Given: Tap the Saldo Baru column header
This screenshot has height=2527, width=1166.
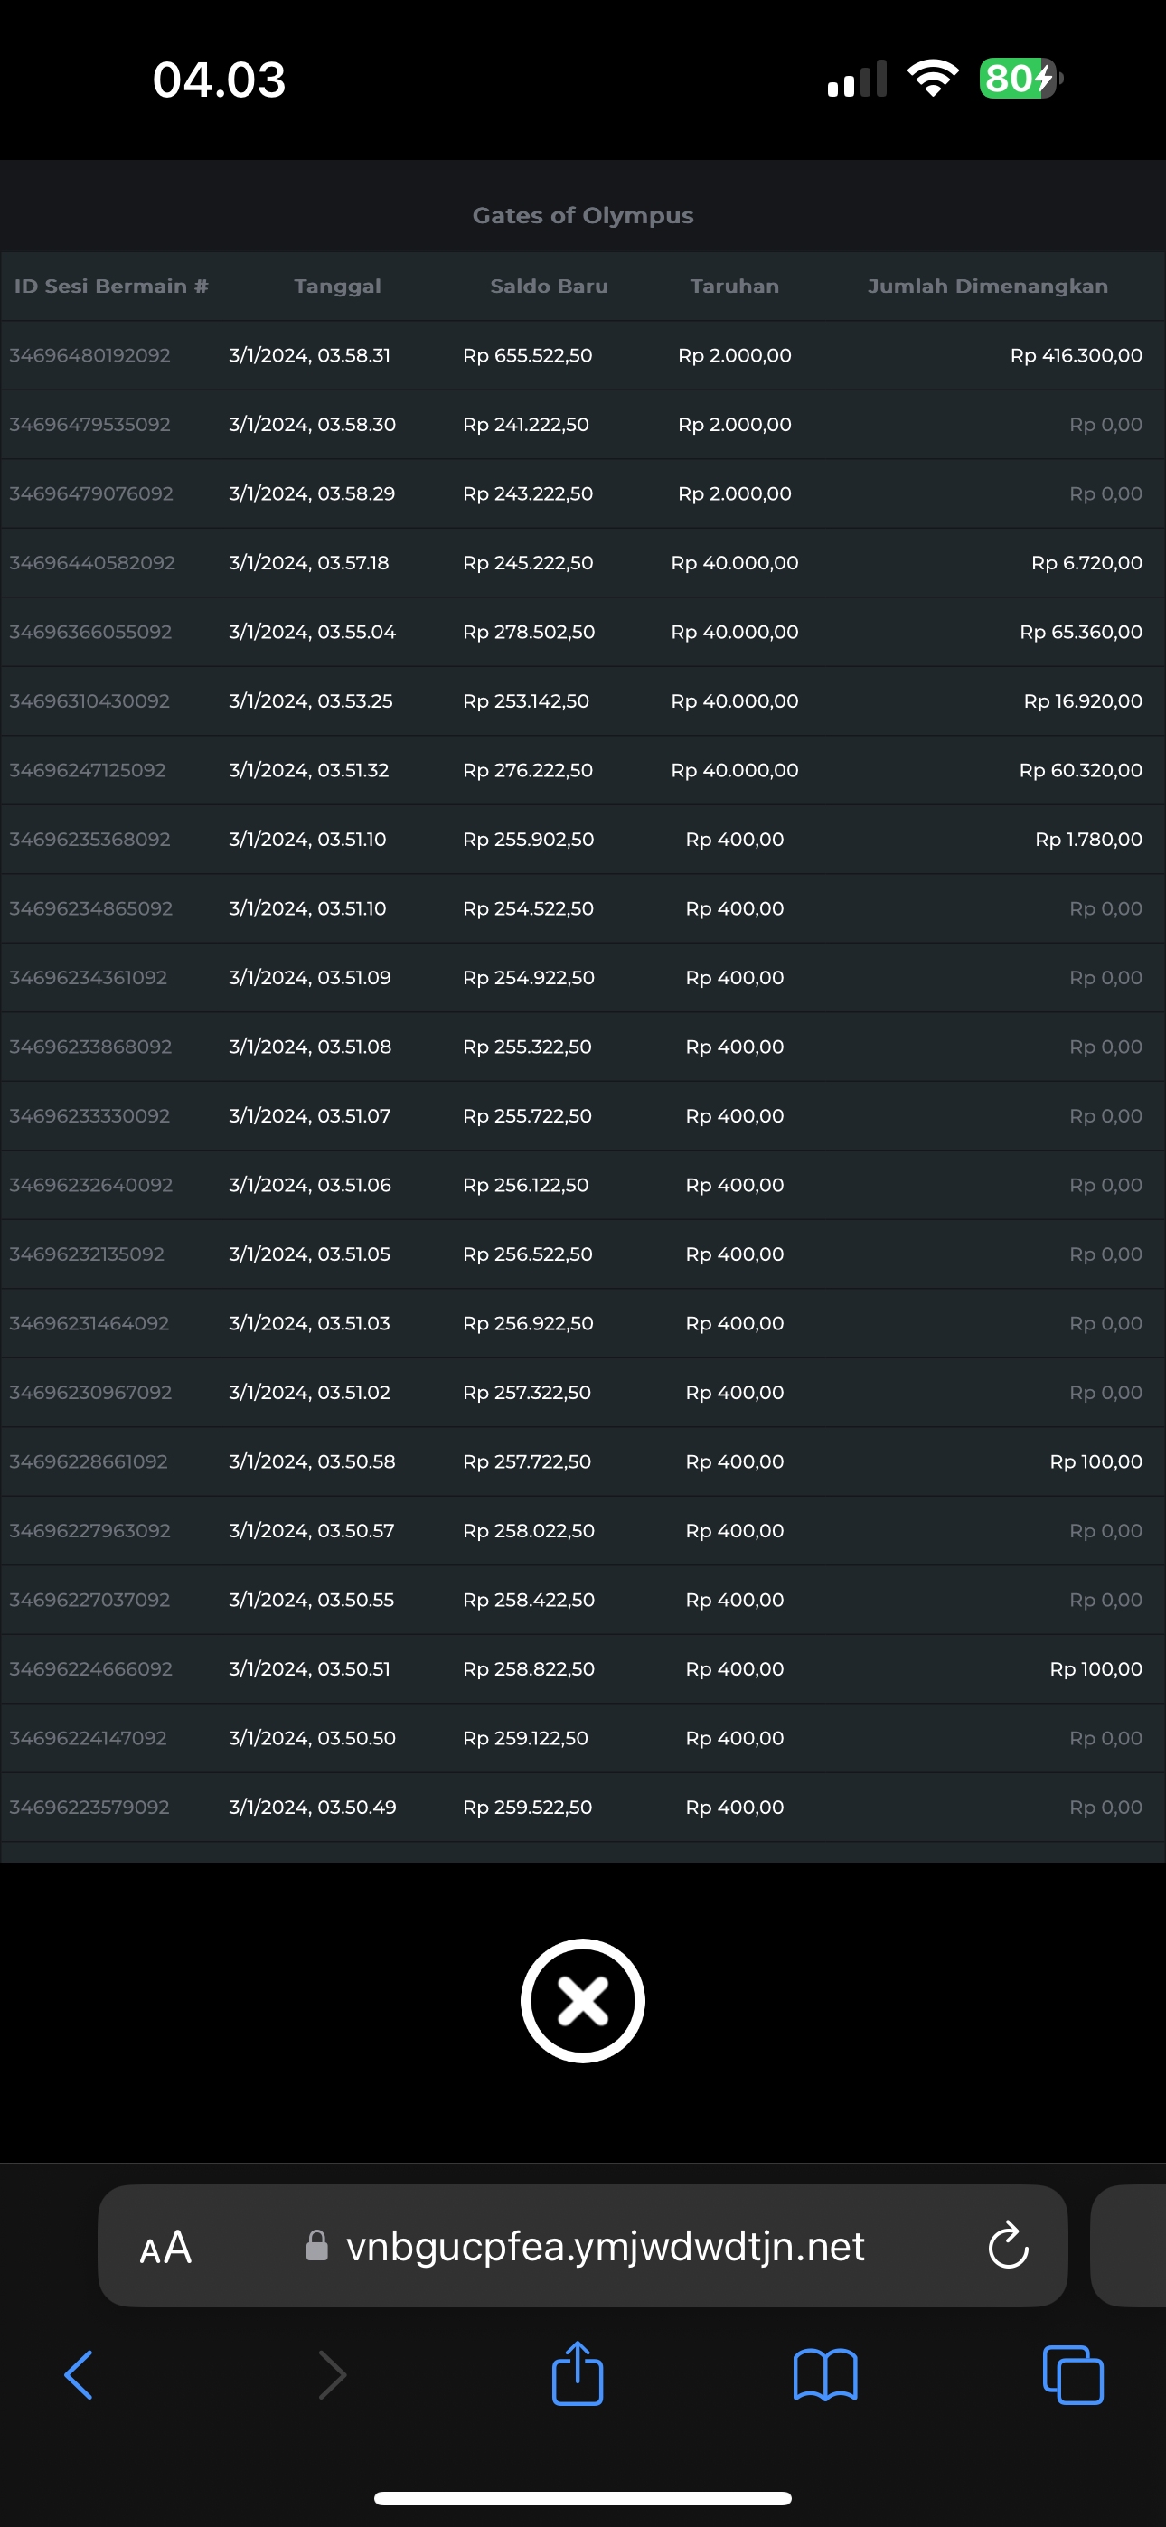Looking at the screenshot, I should coord(549,287).
